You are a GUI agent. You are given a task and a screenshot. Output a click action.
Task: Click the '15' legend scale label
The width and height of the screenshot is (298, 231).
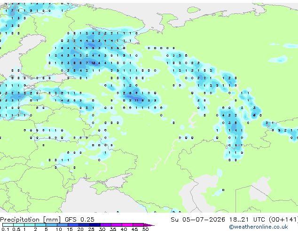tap(70, 229)
